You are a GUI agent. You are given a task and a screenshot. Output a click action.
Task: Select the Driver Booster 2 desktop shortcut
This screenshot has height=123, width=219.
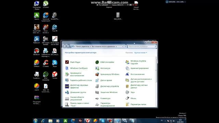[46, 29]
